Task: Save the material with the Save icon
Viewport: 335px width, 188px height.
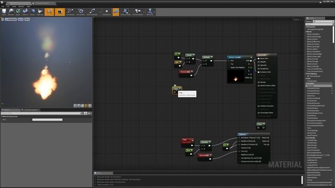Action: [x=4, y=12]
